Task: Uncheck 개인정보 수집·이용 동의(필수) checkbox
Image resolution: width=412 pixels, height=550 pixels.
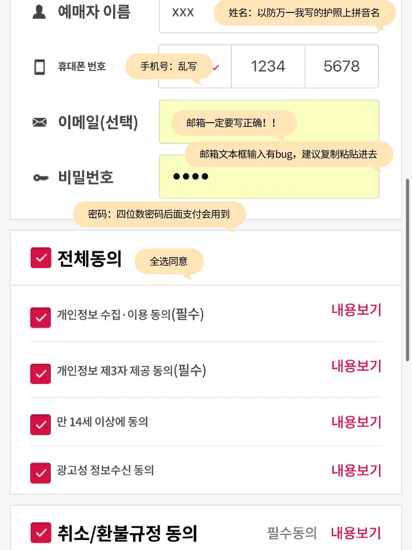Action: click(x=41, y=318)
